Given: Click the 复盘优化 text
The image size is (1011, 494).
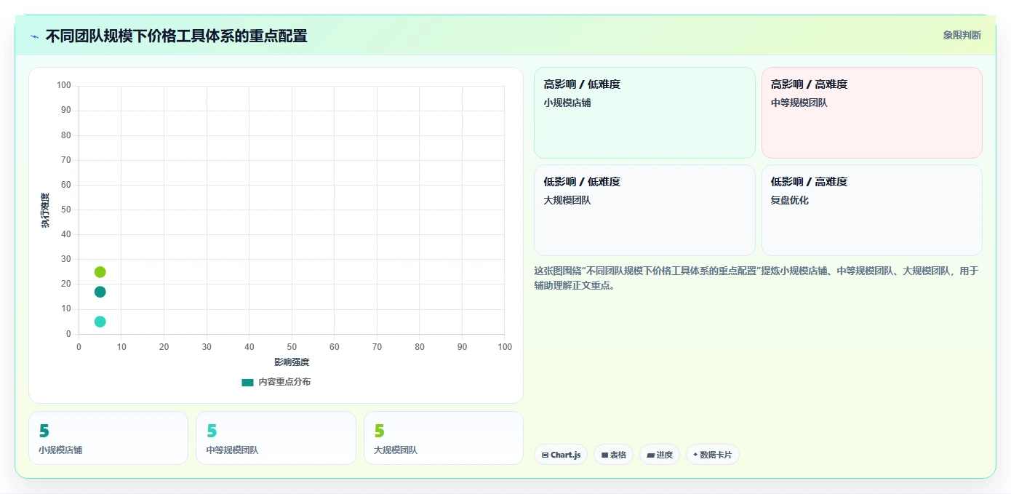Looking at the screenshot, I should pyautogui.click(x=790, y=200).
